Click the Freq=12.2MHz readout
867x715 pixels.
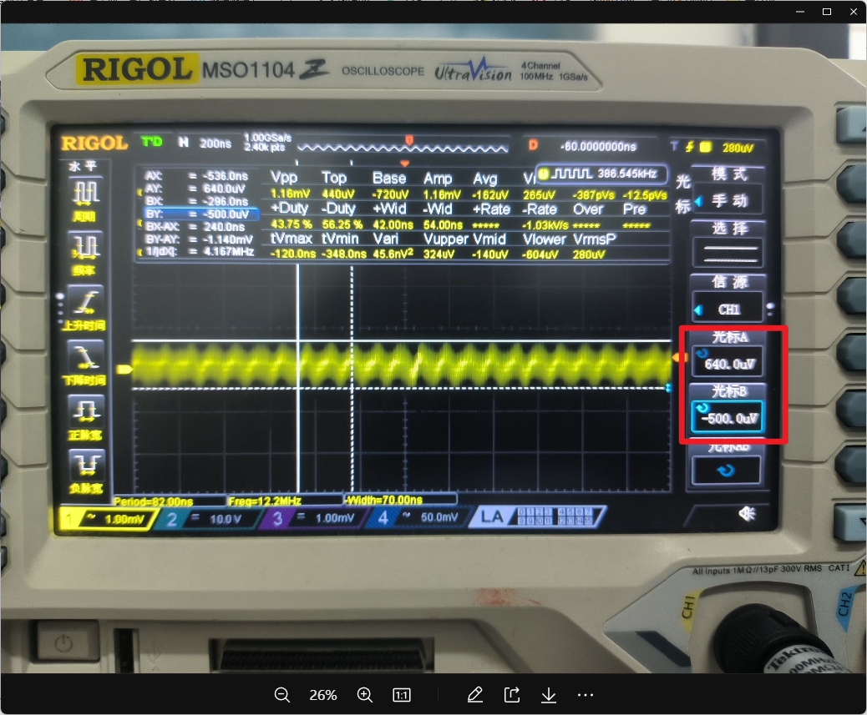tap(266, 501)
